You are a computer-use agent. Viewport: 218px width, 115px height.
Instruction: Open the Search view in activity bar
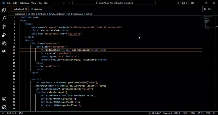4,18
